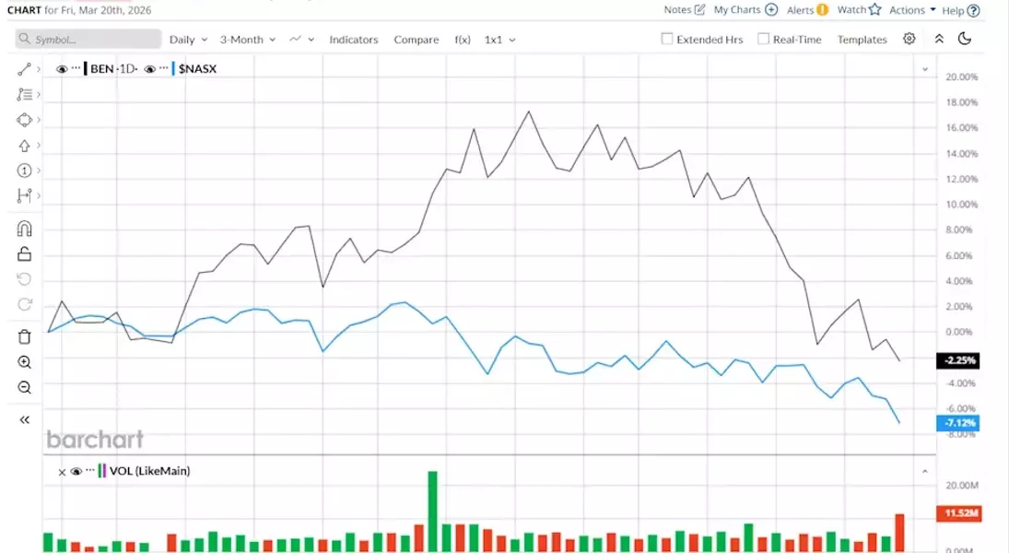1009x553 pixels.
Task: Enable the Extended Hrs checkbox
Action: point(667,40)
